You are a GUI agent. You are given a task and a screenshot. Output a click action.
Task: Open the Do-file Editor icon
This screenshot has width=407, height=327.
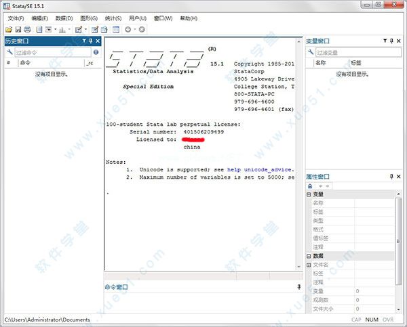coord(79,30)
